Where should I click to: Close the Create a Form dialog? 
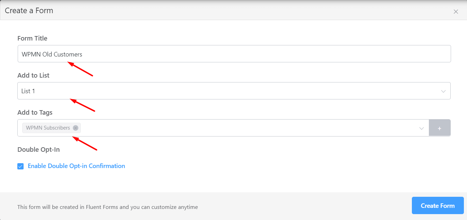tap(456, 11)
